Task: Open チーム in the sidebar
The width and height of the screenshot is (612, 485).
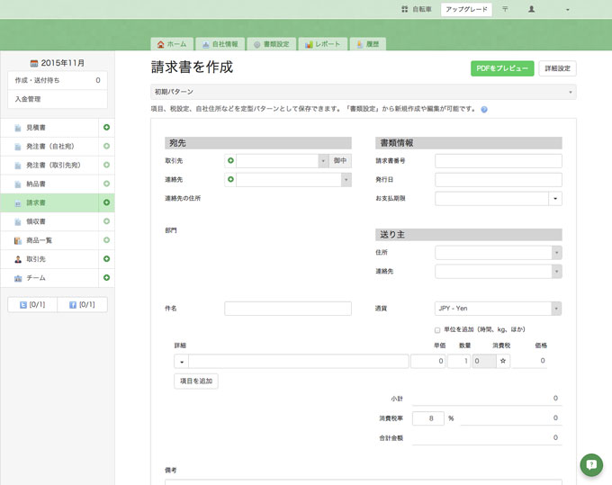Action: [x=49, y=278]
